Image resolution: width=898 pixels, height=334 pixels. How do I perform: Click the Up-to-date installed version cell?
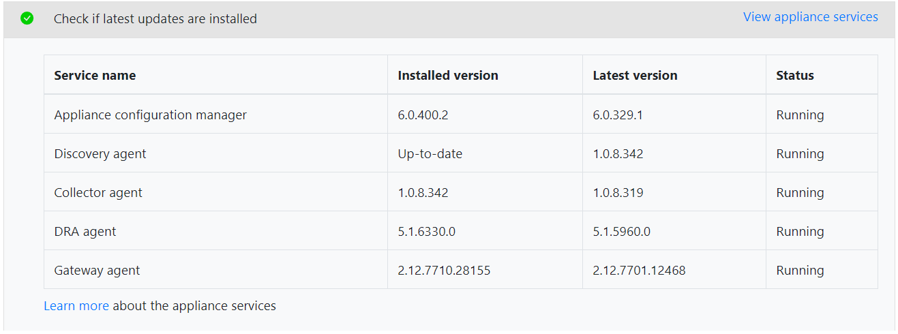(430, 154)
